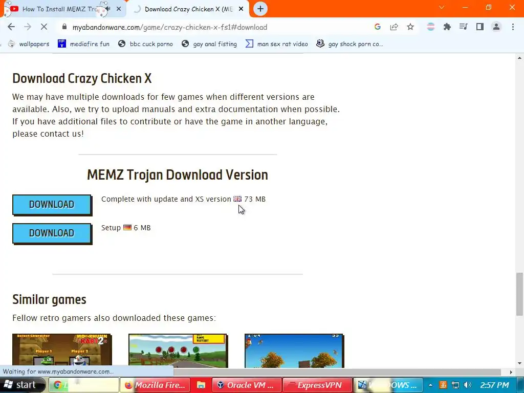Open the media controls icon

(464, 27)
